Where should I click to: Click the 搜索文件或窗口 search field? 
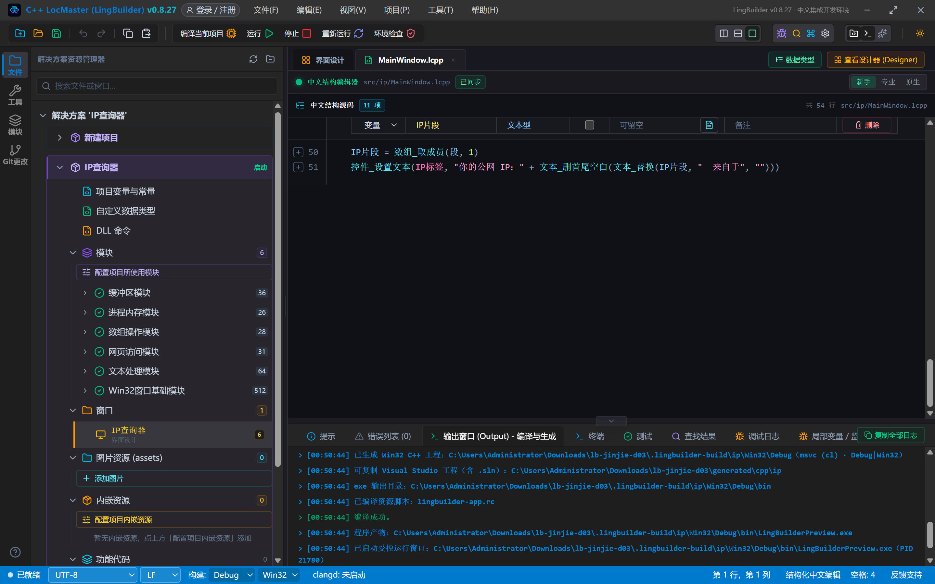click(x=157, y=86)
